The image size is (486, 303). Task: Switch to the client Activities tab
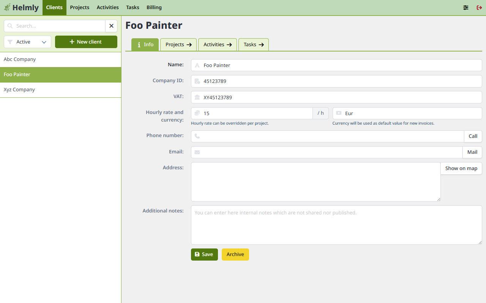coord(218,45)
